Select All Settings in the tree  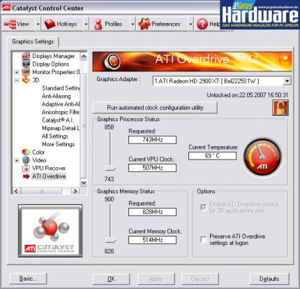tap(55, 136)
